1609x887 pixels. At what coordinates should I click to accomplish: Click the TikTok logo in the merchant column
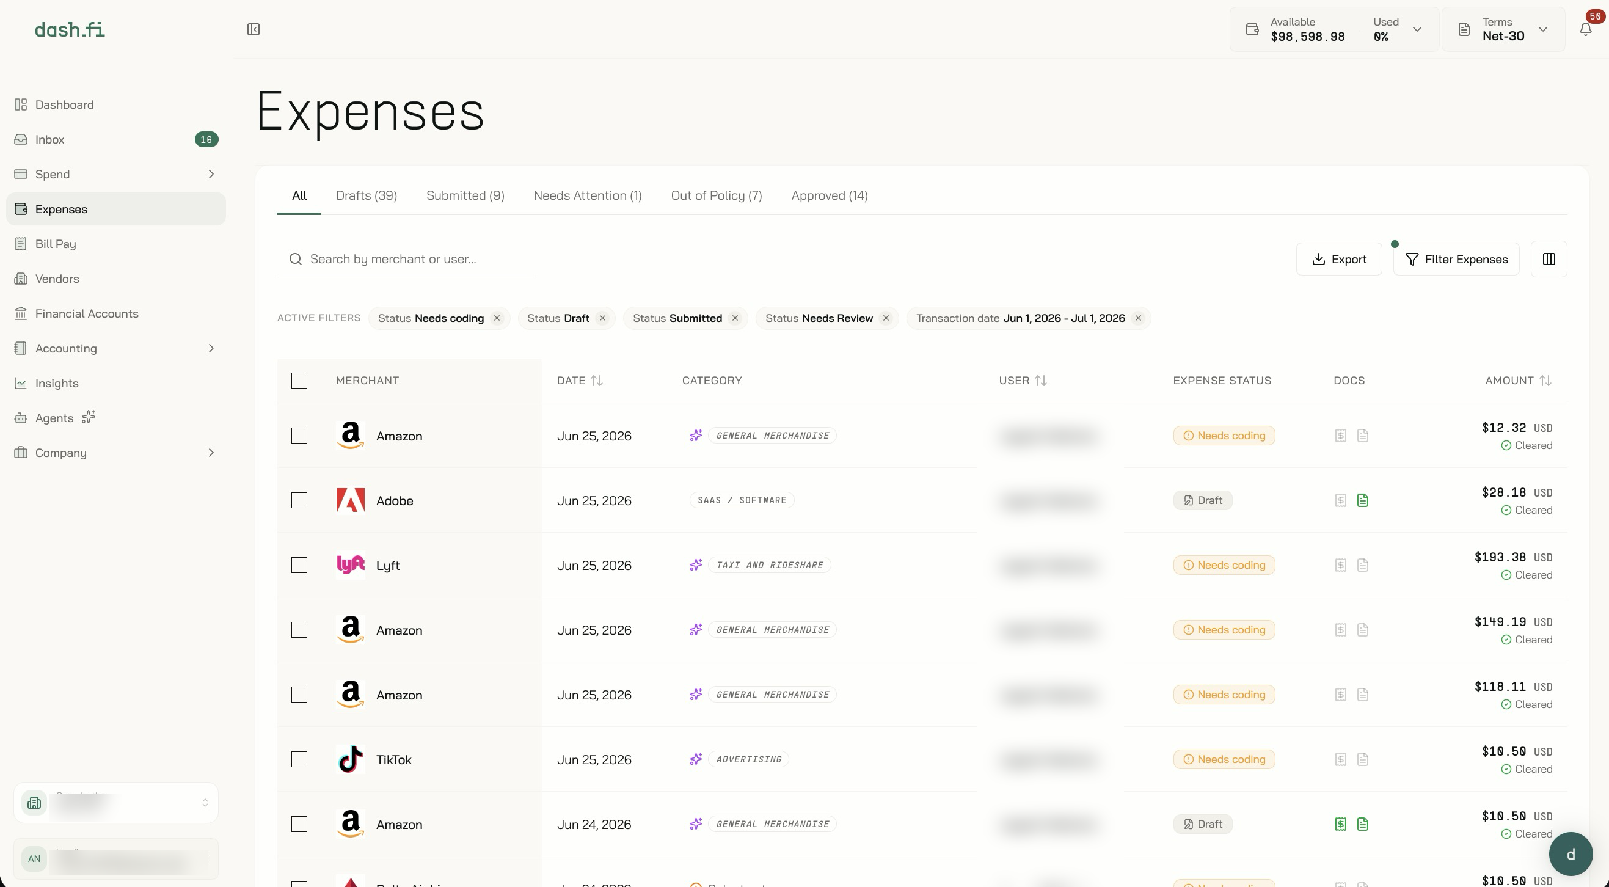point(351,759)
